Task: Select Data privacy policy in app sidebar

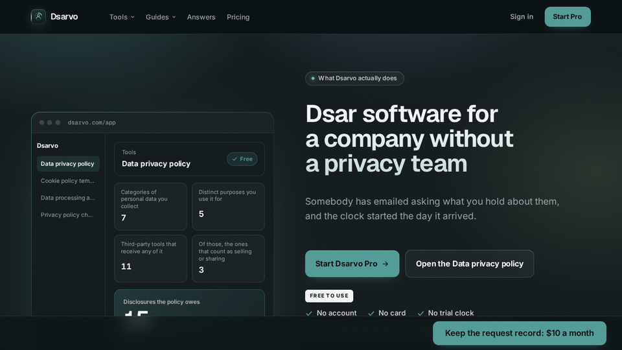Action: [x=68, y=164]
